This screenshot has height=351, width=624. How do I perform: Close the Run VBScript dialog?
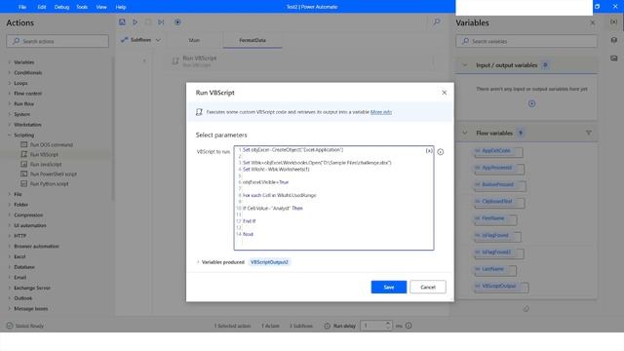tap(445, 93)
